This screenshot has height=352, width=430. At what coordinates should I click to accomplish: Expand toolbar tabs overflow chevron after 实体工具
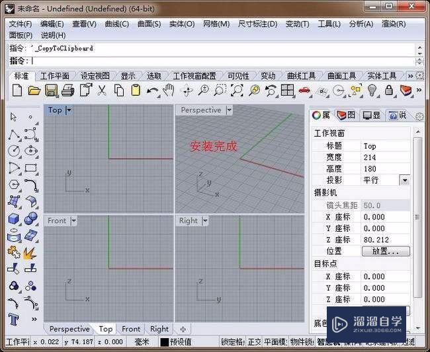click(411, 76)
